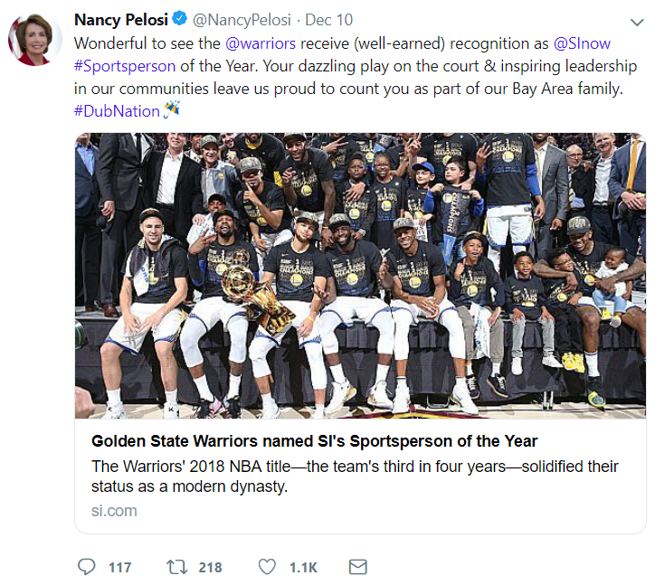
Task: Open the tweet options dropdown chevron
Action: 636,21
